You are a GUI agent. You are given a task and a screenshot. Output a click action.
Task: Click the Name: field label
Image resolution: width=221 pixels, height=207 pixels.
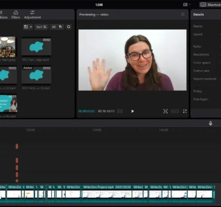click(198, 26)
